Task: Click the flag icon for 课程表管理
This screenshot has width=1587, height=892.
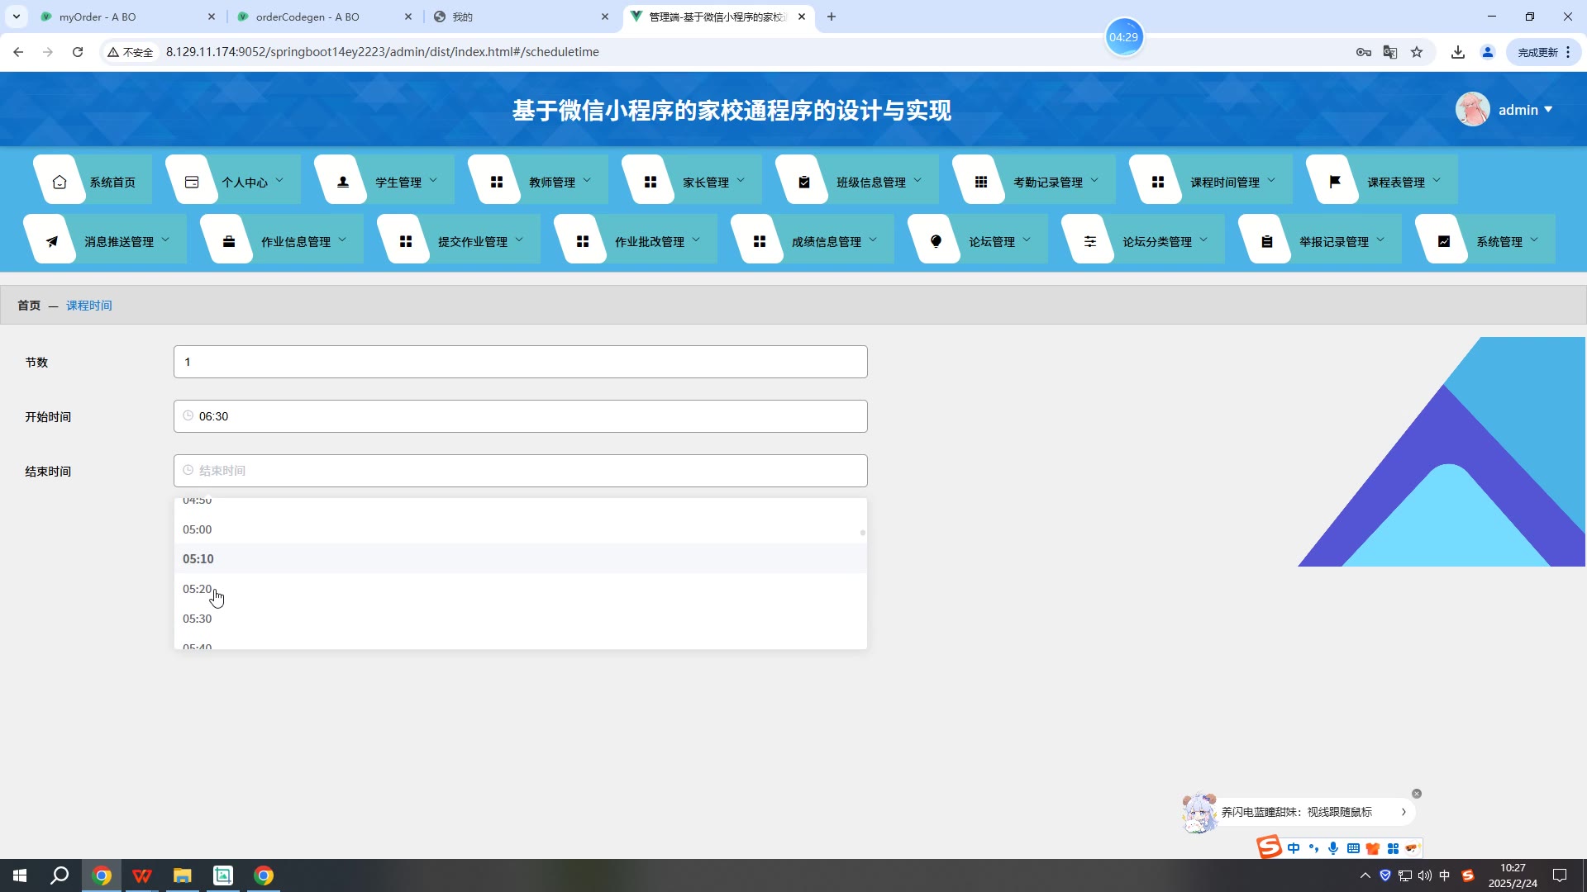Action: pyautogui.click(x=1335, y=183)
